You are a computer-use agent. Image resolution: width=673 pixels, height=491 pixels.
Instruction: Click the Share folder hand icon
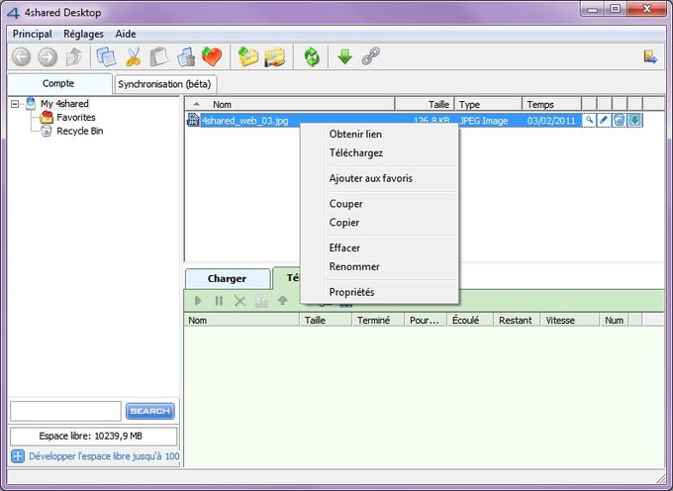275,56
